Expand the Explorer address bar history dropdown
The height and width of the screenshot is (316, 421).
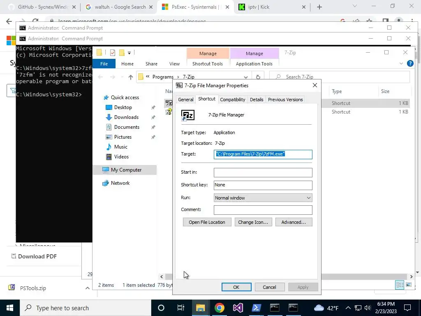tap(246, 77)
